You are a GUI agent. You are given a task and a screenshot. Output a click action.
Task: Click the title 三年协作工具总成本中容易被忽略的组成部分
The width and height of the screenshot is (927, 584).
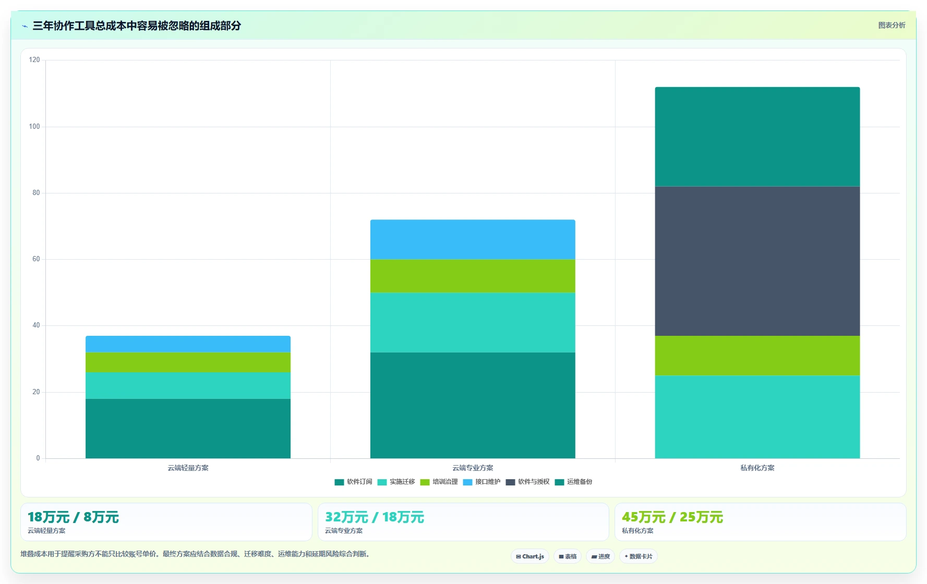point(137,26)
